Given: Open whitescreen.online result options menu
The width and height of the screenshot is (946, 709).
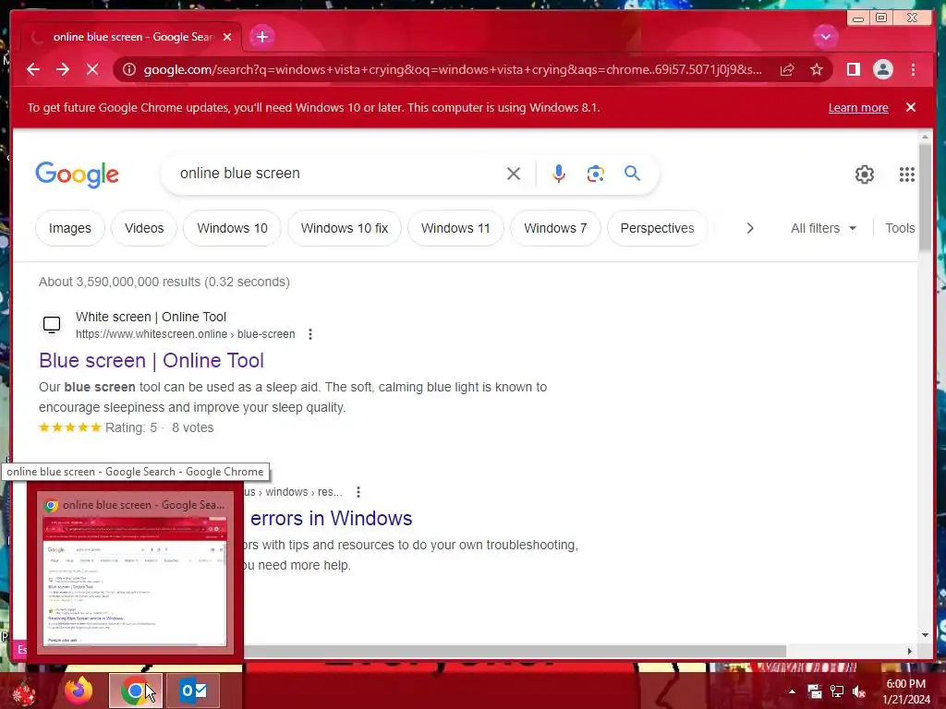Looking at the screenshot, I should point(310,334).
